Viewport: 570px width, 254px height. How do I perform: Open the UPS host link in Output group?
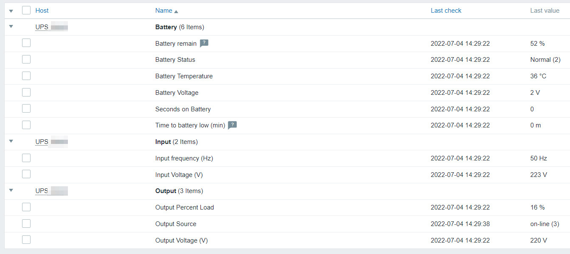tap(42, 191)
